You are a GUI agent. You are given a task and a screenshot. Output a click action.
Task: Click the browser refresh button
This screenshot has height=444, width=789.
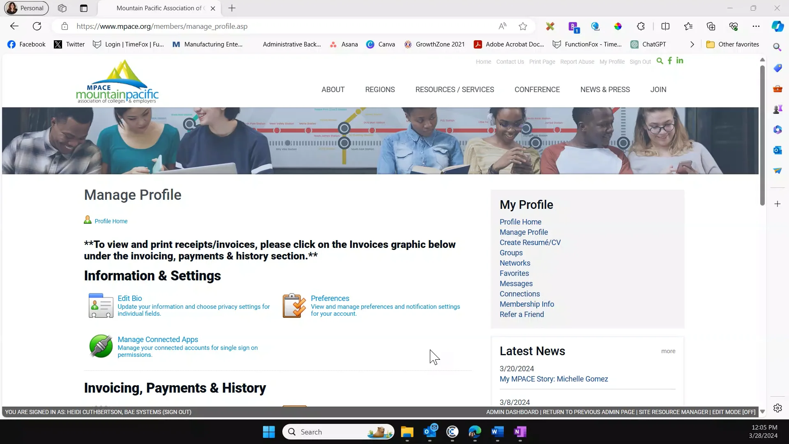(x=37, y=26)
